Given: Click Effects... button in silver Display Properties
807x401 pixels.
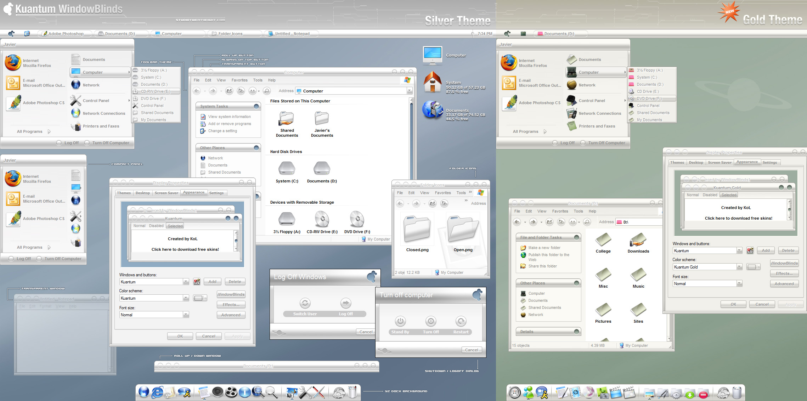Looking at the screenshot, I should coord(231,305).
